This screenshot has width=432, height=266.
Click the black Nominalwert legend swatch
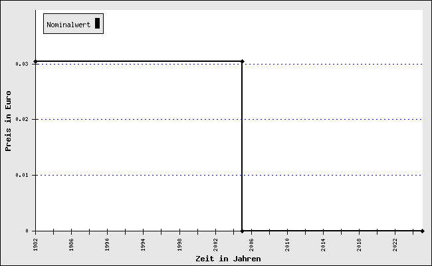pyautogui.click(x=97, y=23)
